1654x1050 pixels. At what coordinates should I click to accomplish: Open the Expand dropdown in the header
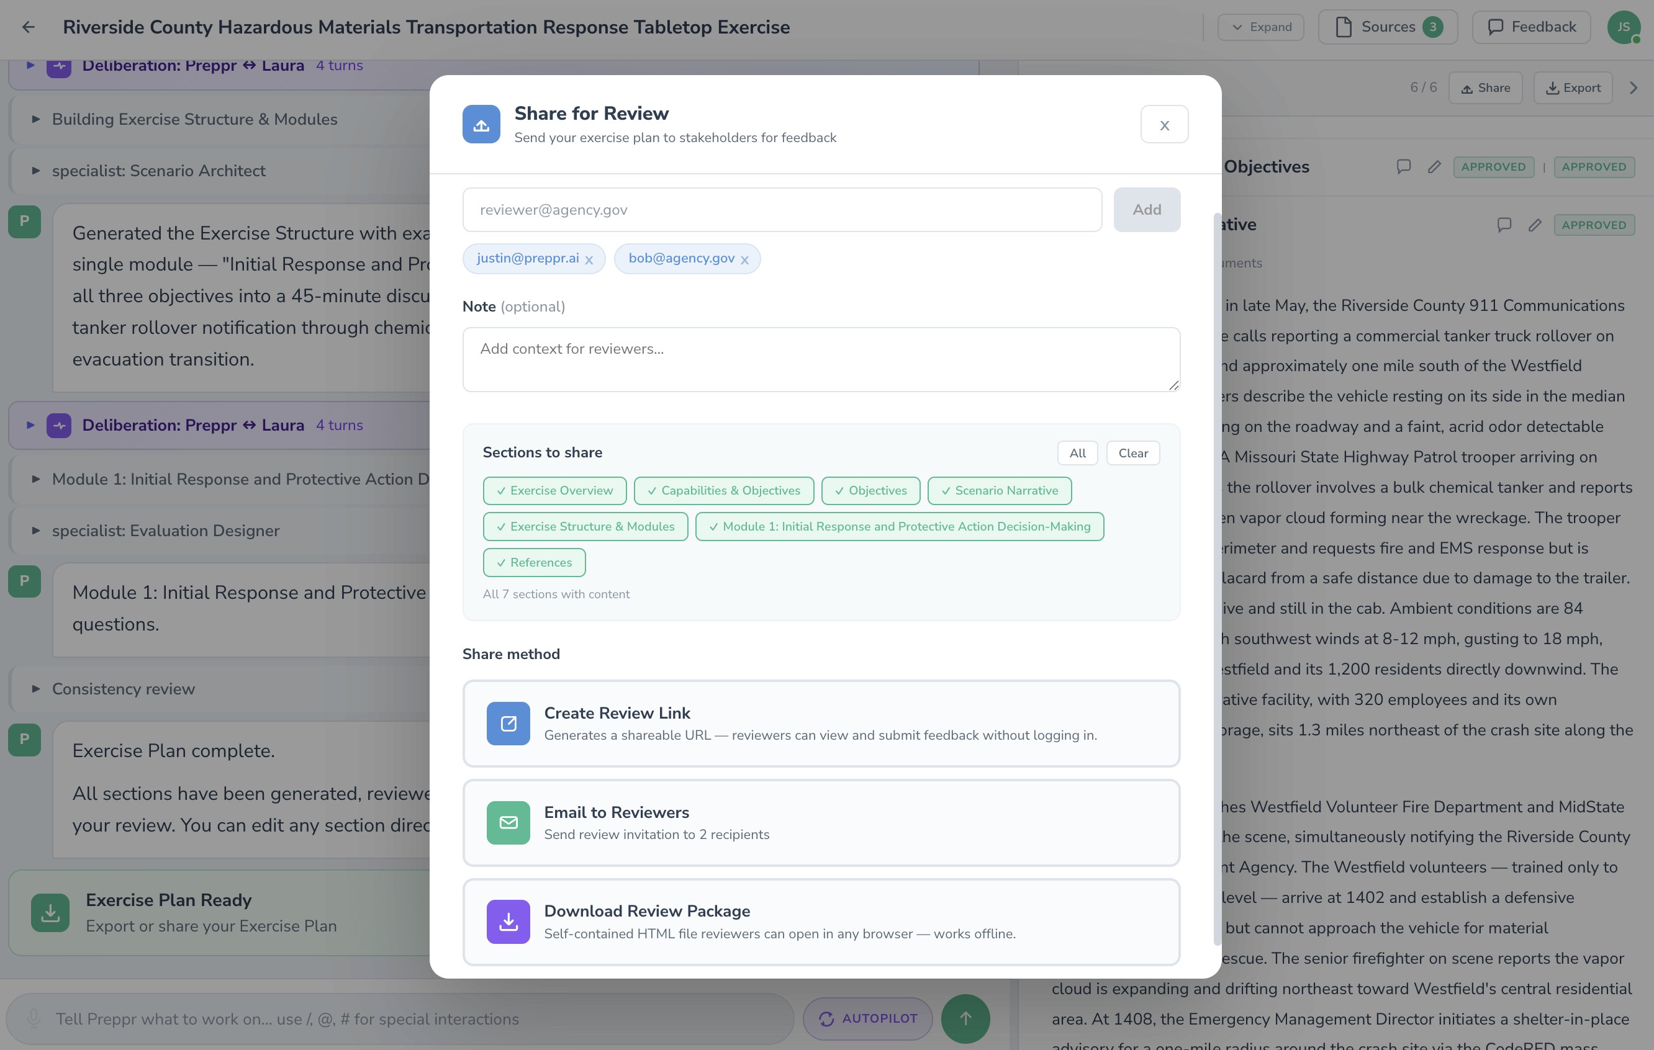(1260, 27)
